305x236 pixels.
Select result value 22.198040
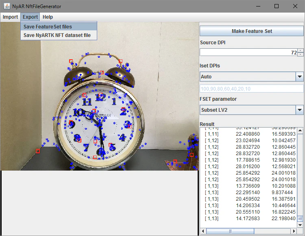pyautogui.click(x=283, y=219)
